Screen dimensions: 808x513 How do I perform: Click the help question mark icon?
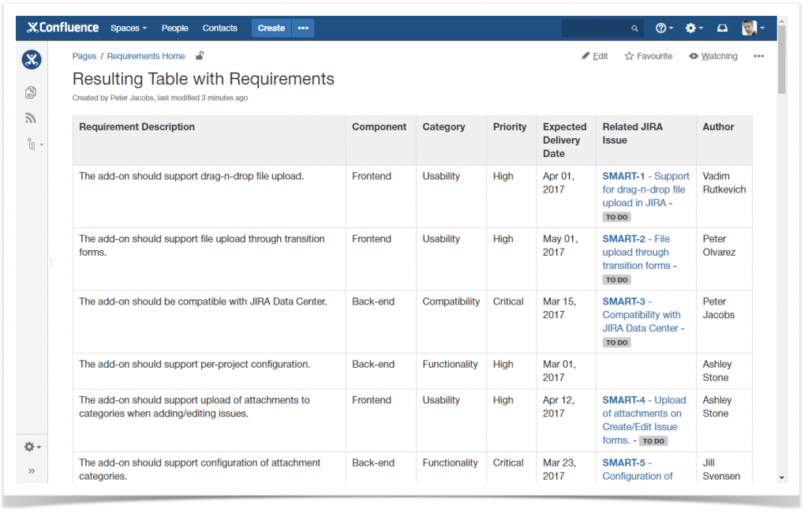[663, 28]
